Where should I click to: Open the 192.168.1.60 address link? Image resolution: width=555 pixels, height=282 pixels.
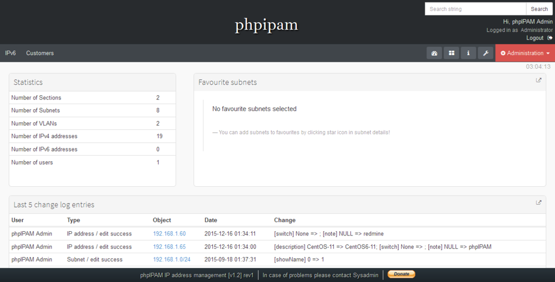pos(169,234)
